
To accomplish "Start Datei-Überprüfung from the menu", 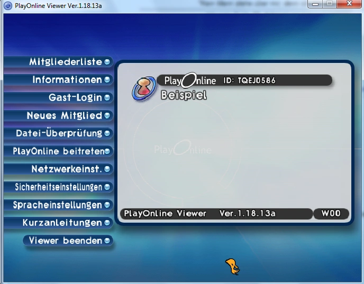I will point(58,133).
